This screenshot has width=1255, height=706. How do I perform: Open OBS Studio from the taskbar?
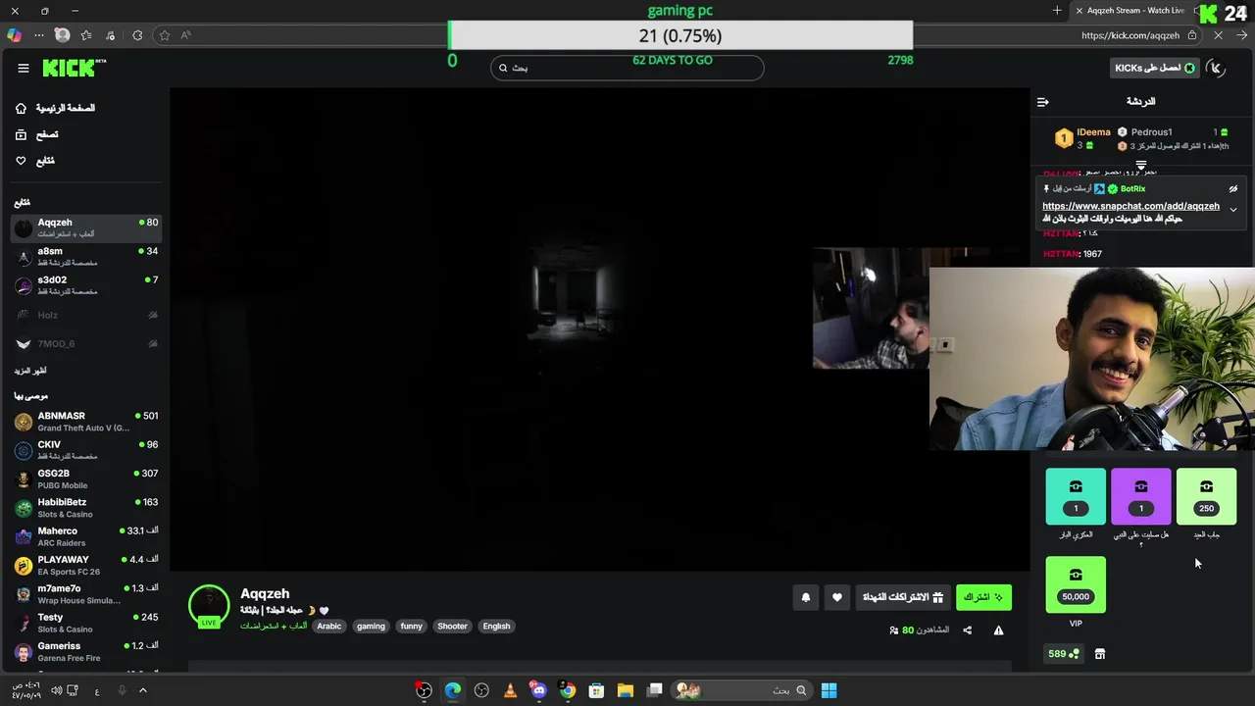pyautogui.click(x=481, y=690)
